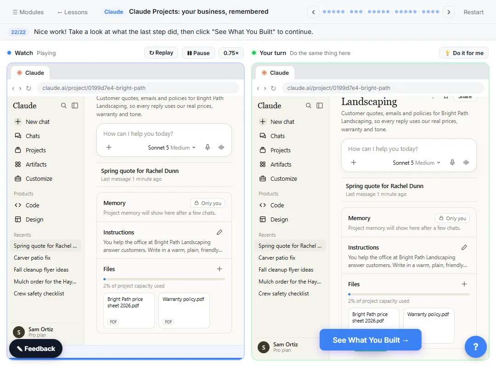Click Only you visibility button in Your turn panel
The image size is (496, 367).
click(x=452, y=218)
